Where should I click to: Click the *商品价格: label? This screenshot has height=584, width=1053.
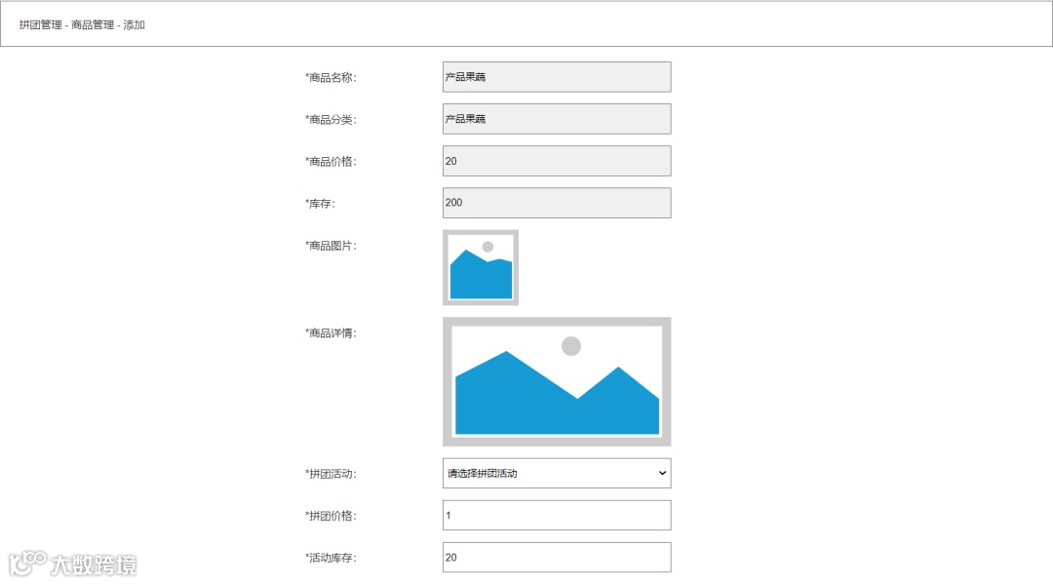point(331,161)
